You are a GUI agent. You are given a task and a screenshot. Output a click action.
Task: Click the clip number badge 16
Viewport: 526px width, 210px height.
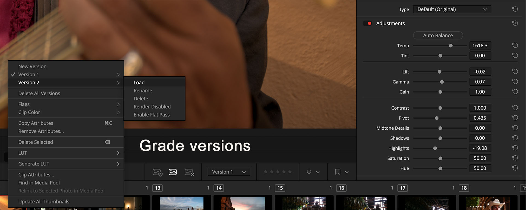[341, 188]
